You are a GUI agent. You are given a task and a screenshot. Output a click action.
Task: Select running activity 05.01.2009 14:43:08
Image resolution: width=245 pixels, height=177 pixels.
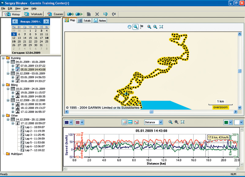click(33, 70)
